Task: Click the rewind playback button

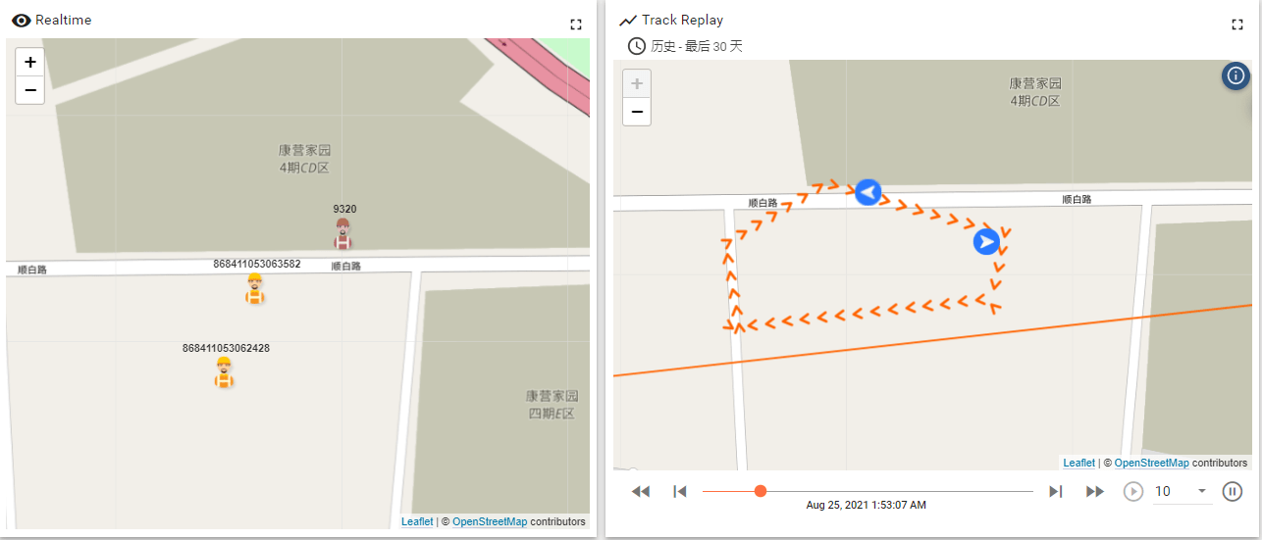Action: tap(641, 491)
